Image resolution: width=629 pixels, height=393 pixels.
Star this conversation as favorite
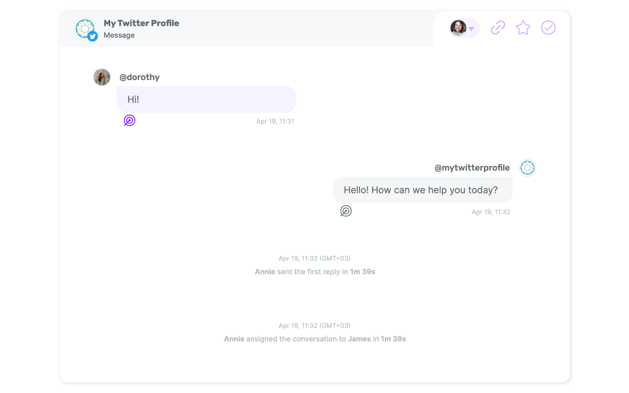[x=523, y=28]
